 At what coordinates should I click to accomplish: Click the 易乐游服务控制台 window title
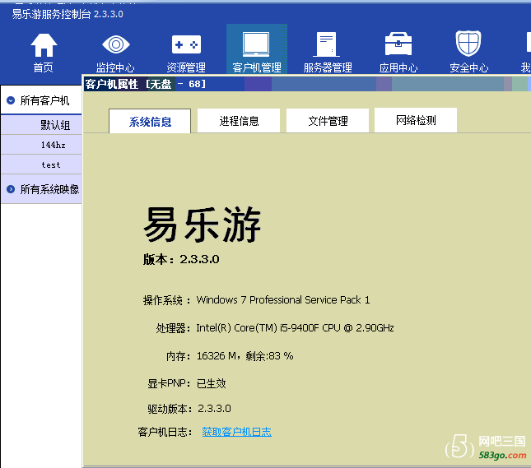[68, 14]
